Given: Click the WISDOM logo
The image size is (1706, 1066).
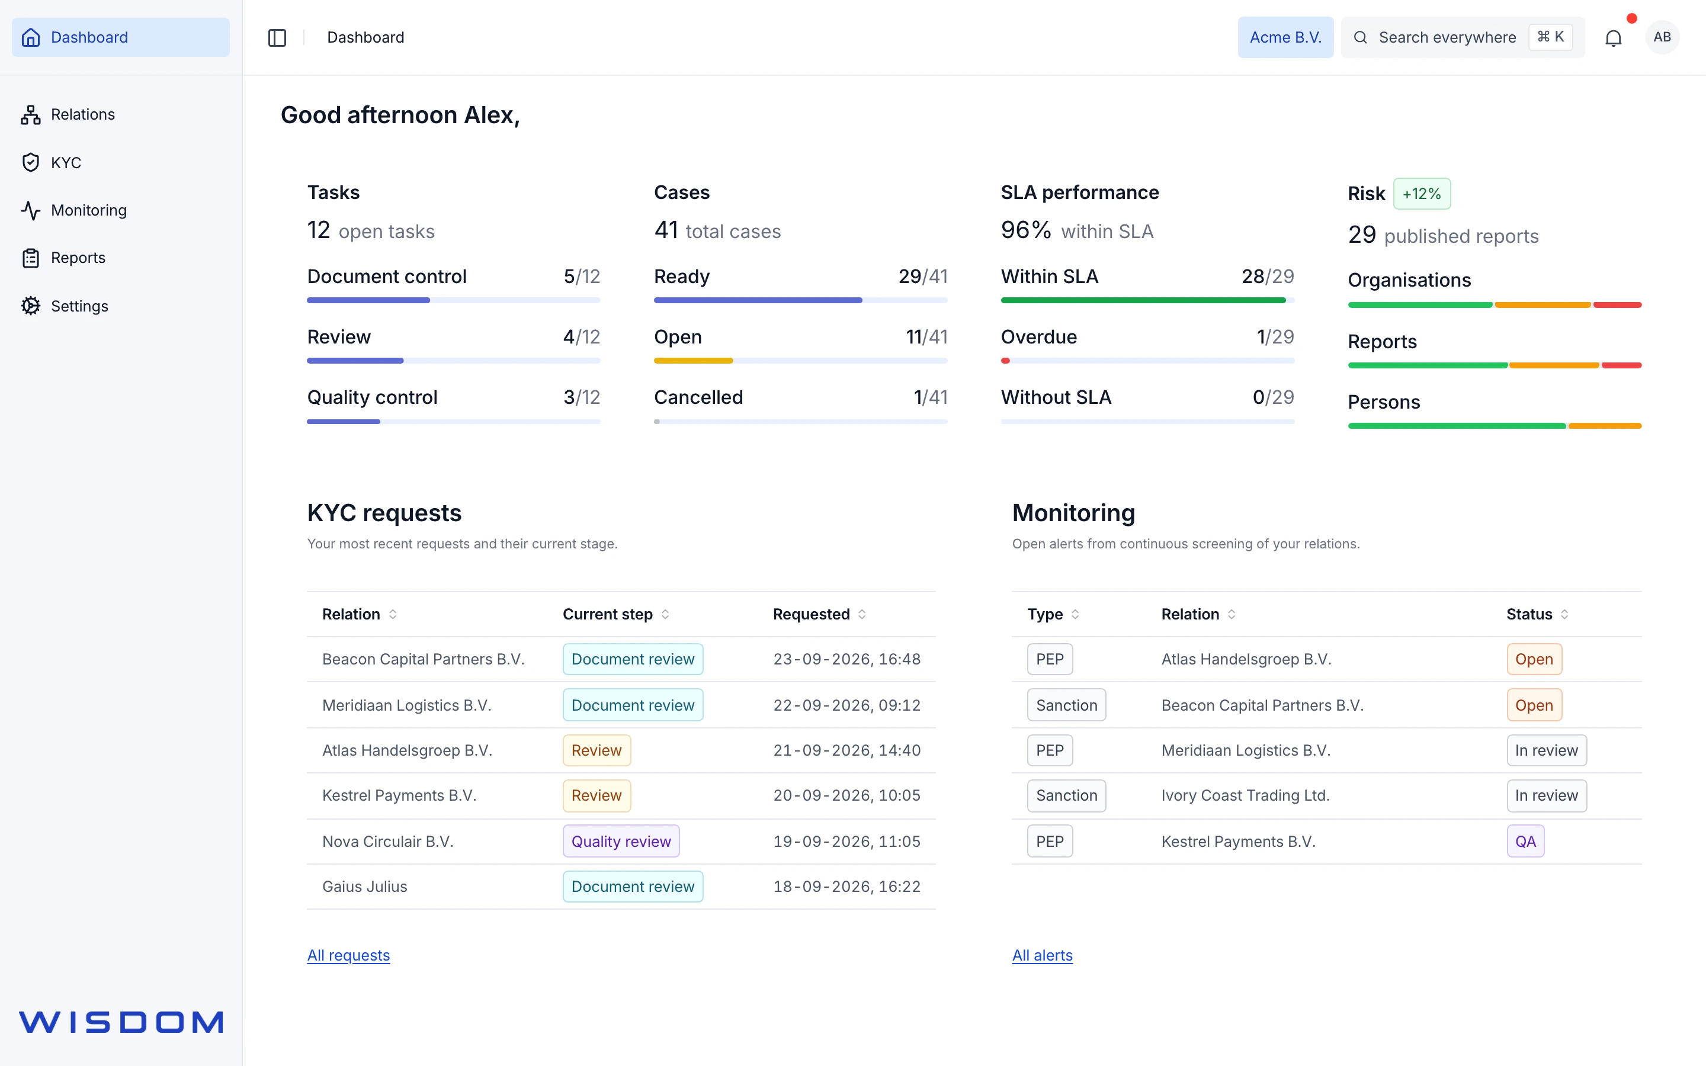Looking at the screenshot, I should coord(121,1022).
